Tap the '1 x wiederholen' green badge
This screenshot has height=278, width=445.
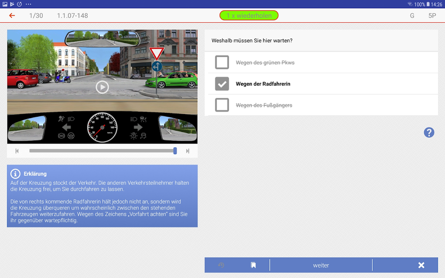(249, 16)
